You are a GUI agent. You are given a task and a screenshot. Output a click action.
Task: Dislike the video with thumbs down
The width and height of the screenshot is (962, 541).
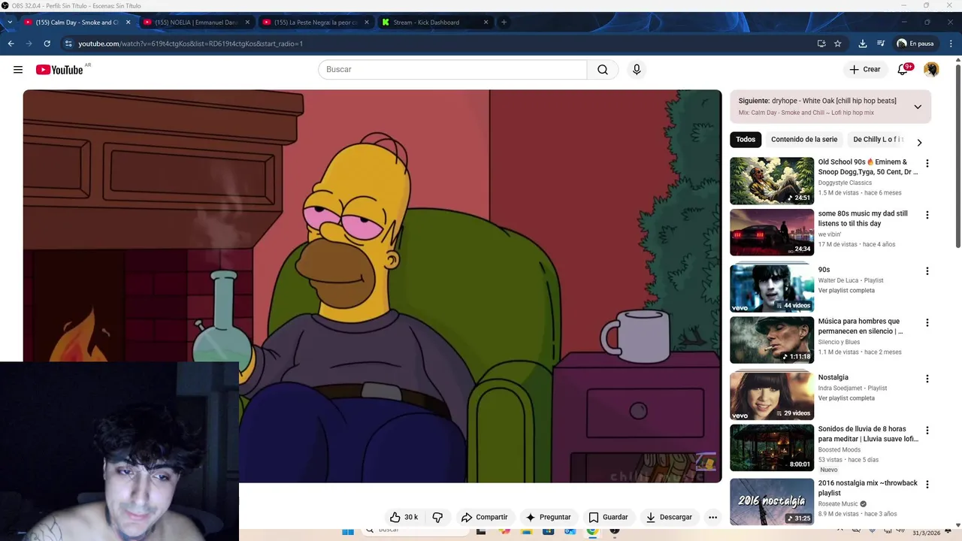(437, 517)
